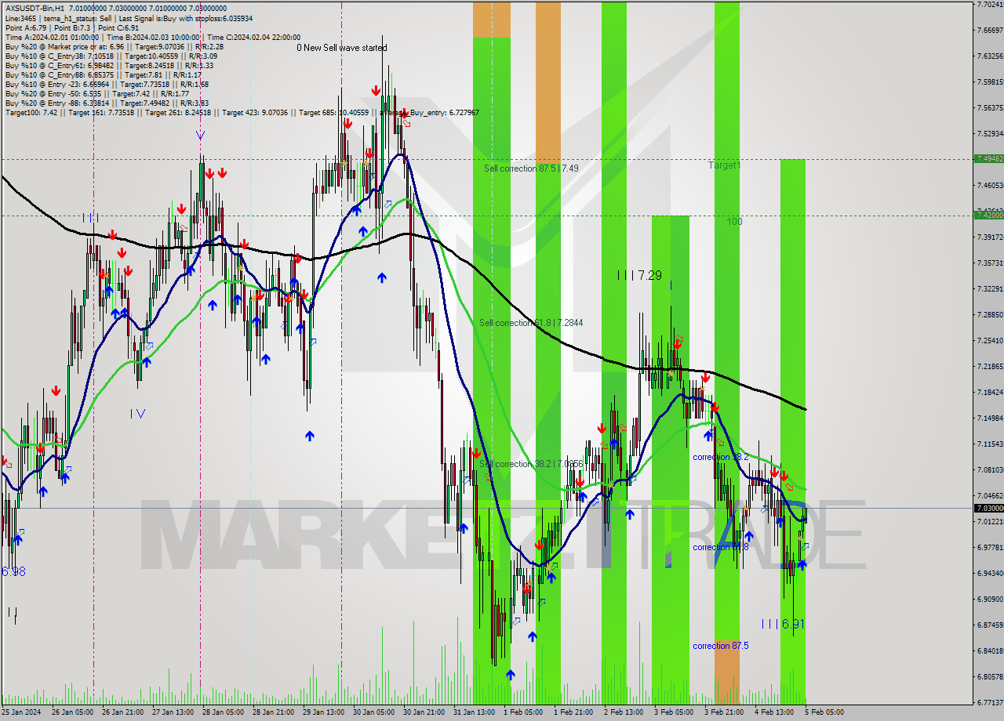Click the 'I I I 6.91' wave label
Image resolution: width=1004 pixels, height=721 pixels.
point(783,624)
